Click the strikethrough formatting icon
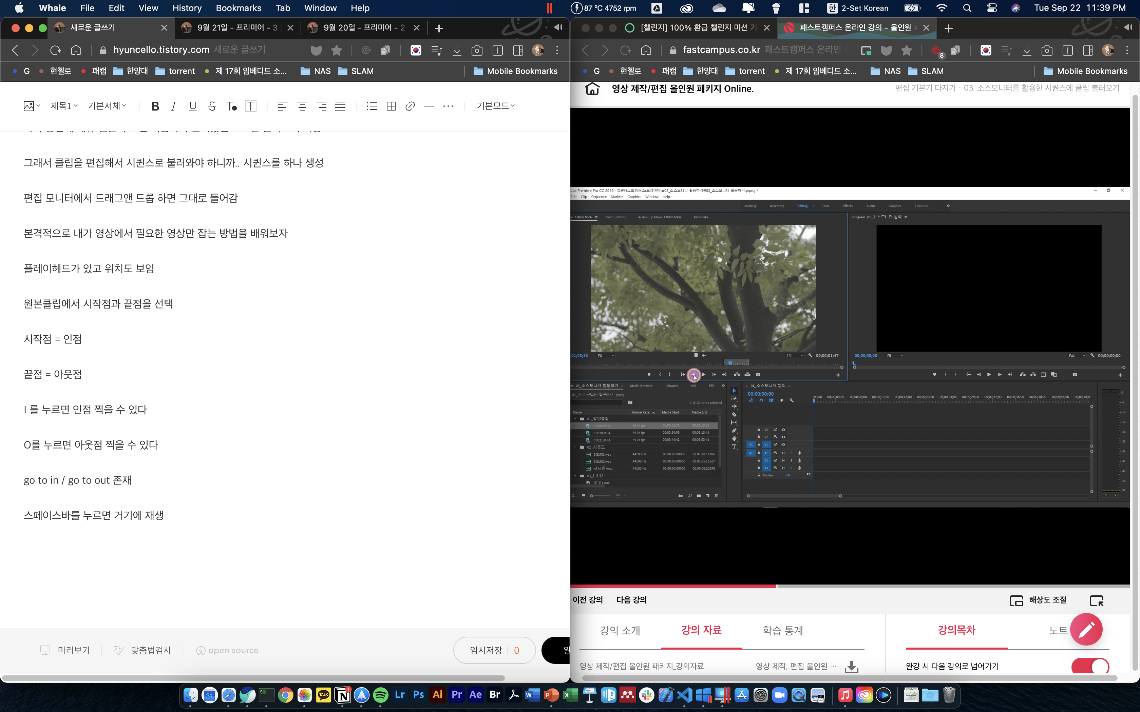The image size is (1140, 712). 211,106
